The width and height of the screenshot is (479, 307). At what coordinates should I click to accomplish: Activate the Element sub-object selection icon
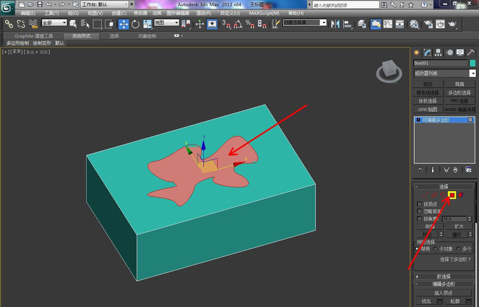(x=461, y=195)
